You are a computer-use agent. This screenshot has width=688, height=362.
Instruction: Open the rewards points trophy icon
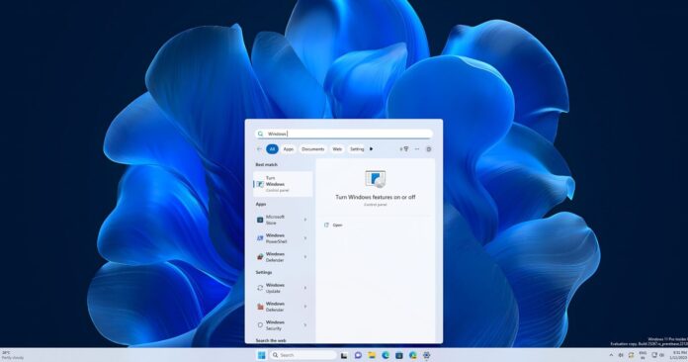pos(404,149)
